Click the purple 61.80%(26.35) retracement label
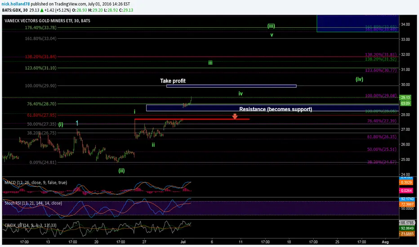Viewport: 419px width, 247px height. 382,137
